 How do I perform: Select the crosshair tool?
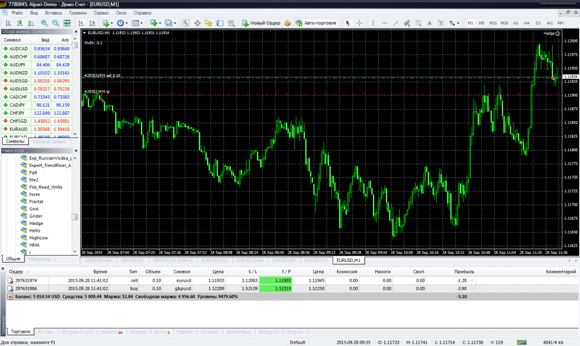click(x=360, y=23)
